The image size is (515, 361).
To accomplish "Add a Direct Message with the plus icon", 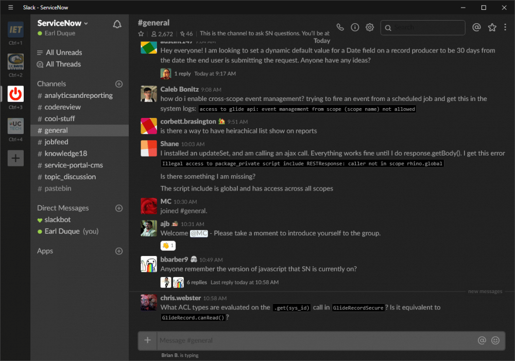I will pyautogui.click(x=119, y=208).
